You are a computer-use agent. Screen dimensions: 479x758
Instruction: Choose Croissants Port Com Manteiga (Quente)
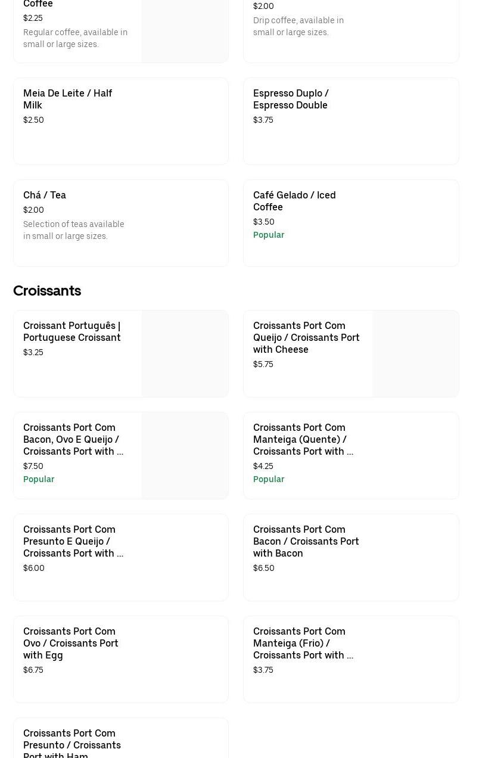pyautogui.click(x=303, y=439)
